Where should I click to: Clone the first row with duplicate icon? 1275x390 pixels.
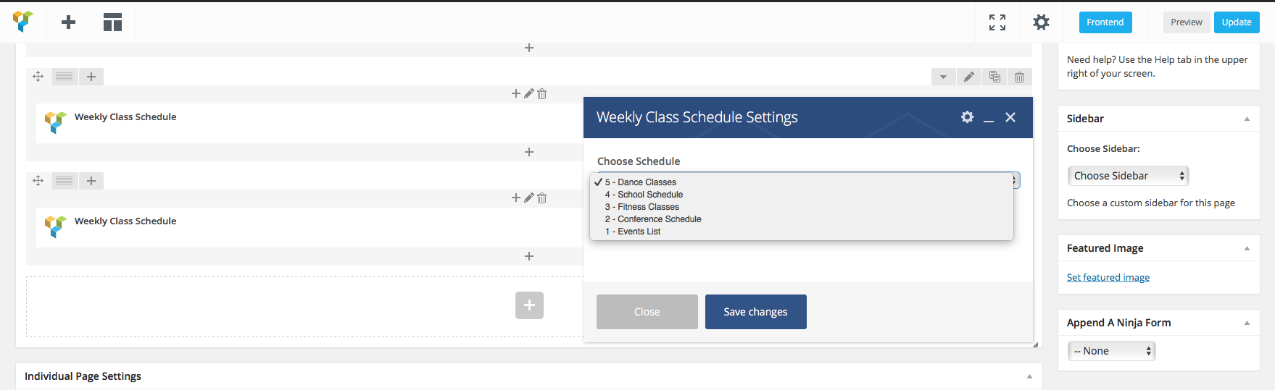[x=994, y=77]
